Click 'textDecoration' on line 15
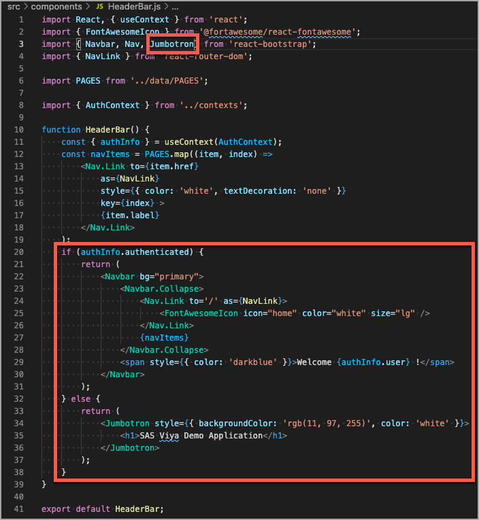 pyautogui.click(x=258, y=191)
